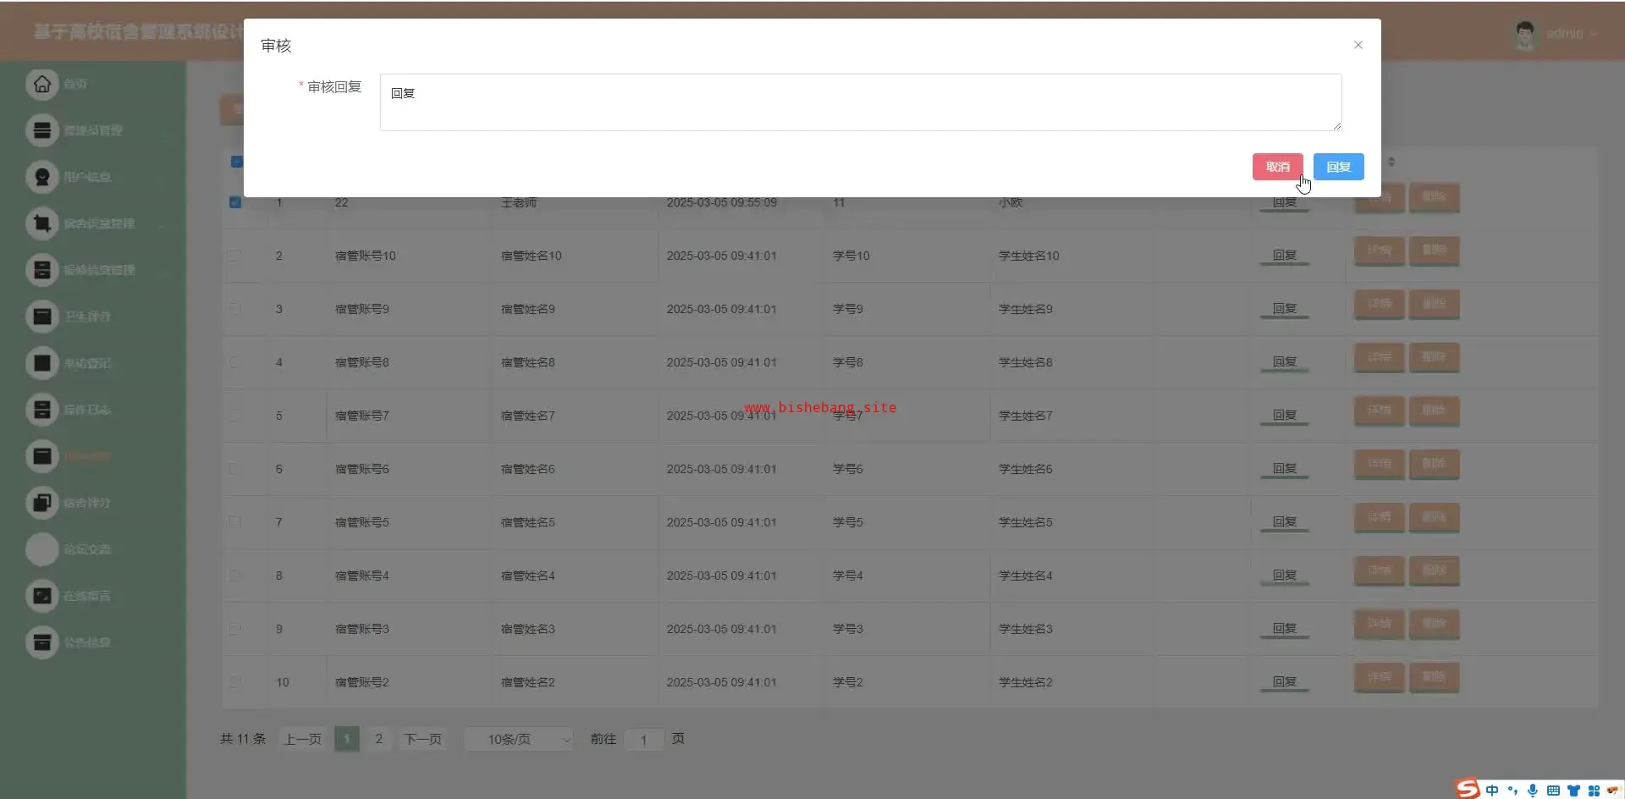The image size is (1625, 799).
Task: Uncheck the checkbox for row 王老师
Action: click(235, 202)
